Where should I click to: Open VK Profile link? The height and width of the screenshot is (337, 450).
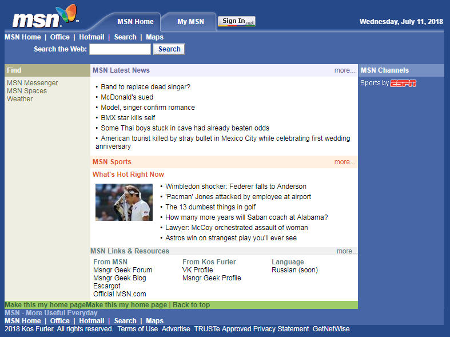coord(197,270)
